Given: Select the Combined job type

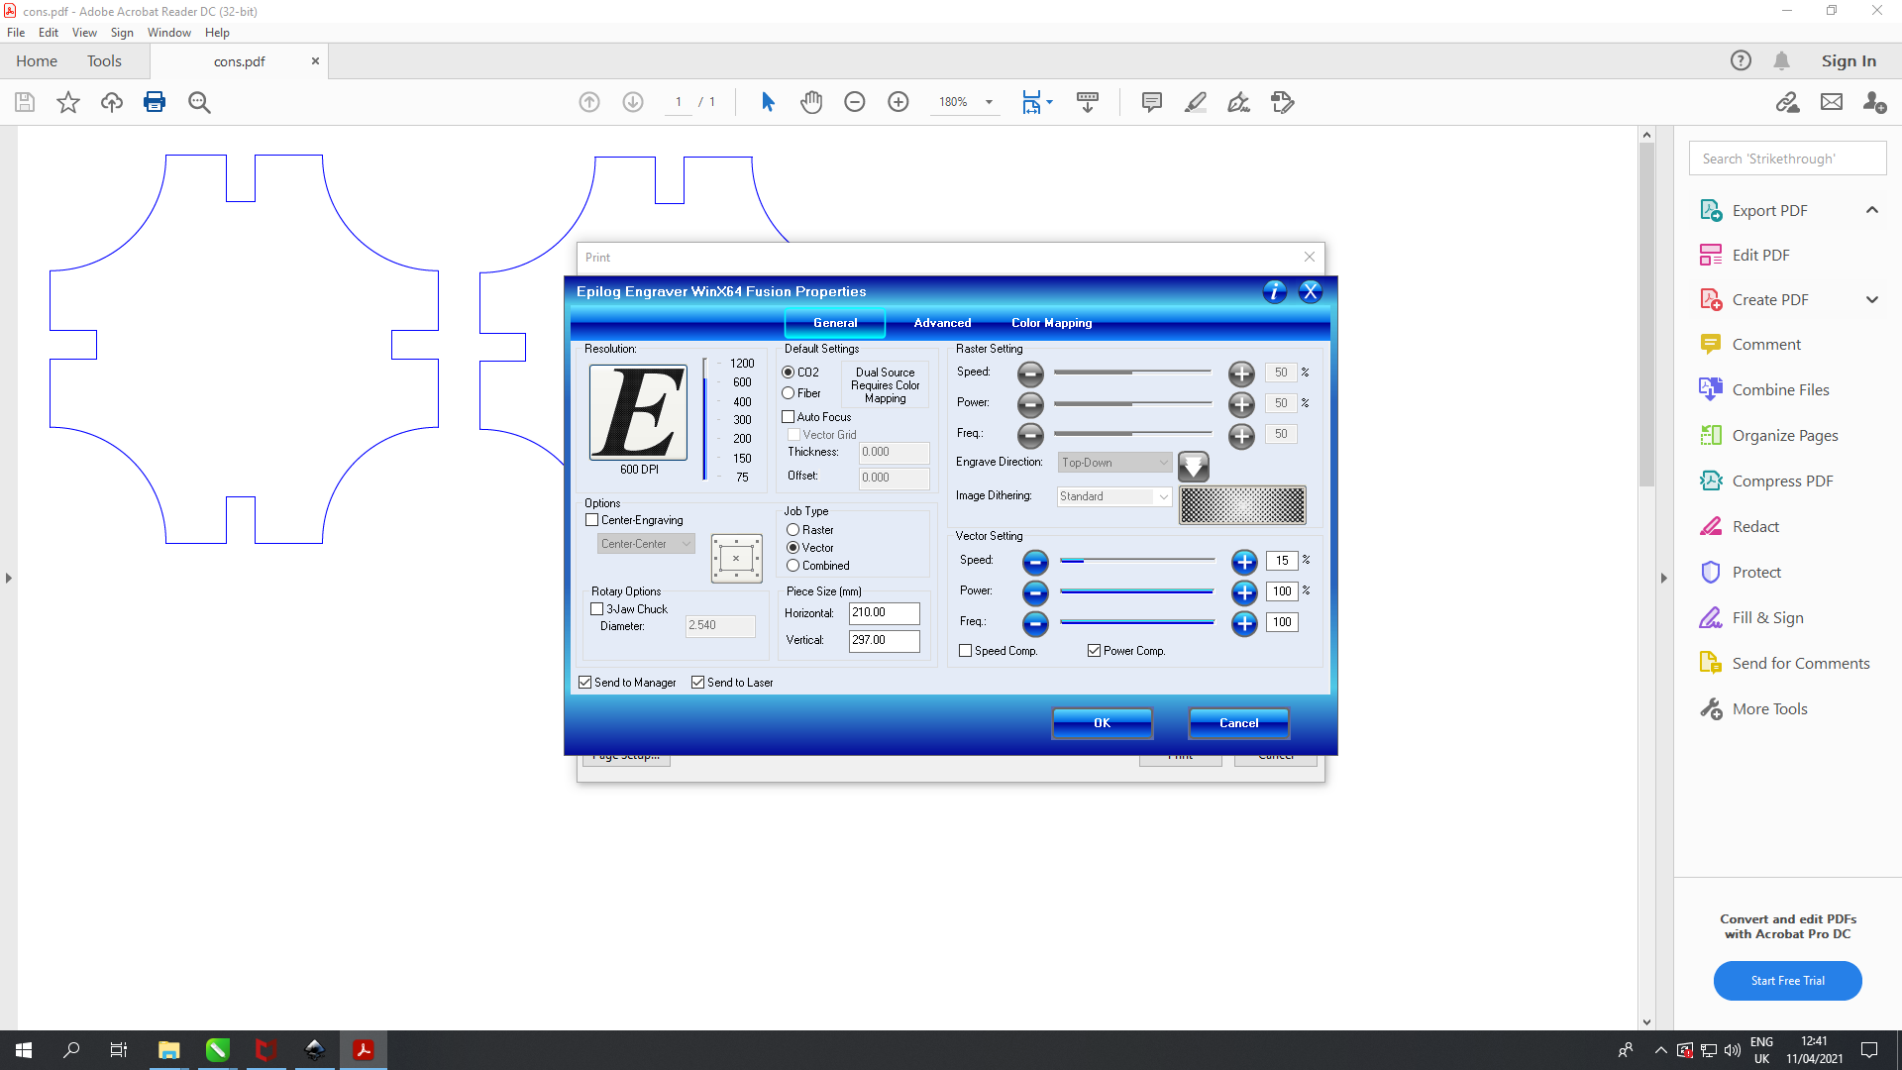Looking at the screenshot, I should click(792, 566).
